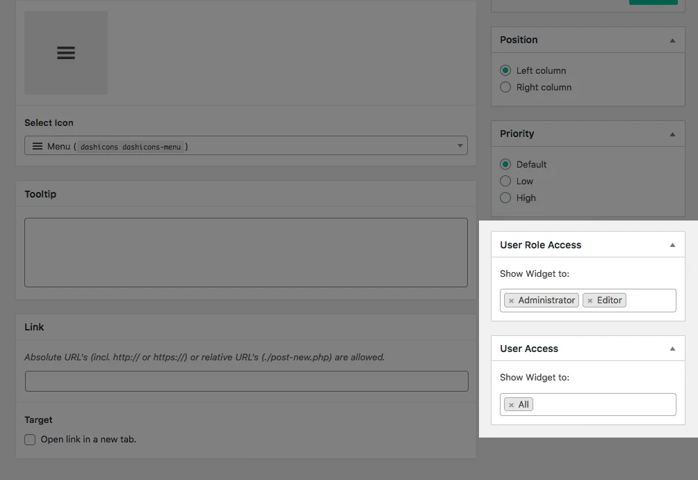
Task: Select High priority
Action: 505,198
